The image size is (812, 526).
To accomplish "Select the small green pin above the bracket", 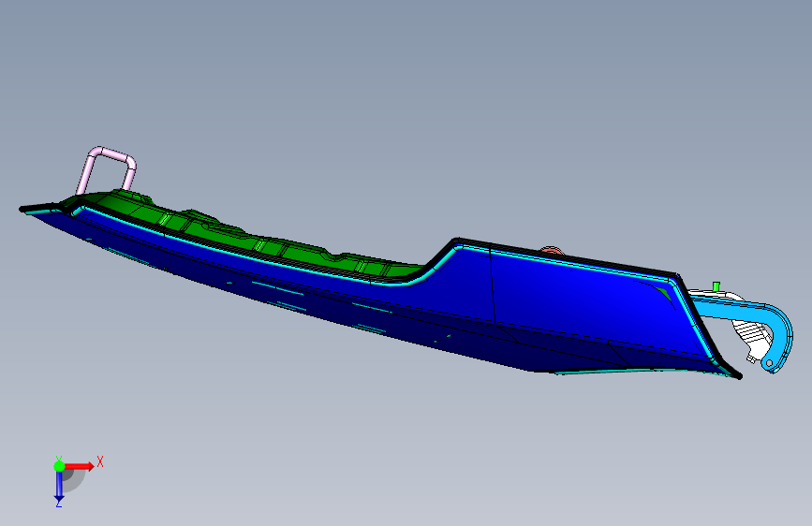I will coord(716,286).
